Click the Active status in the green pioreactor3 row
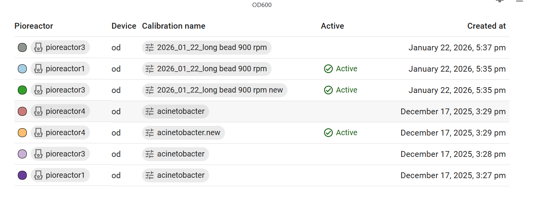The height and width of the screenshot is (201, 537). [341, 90]
